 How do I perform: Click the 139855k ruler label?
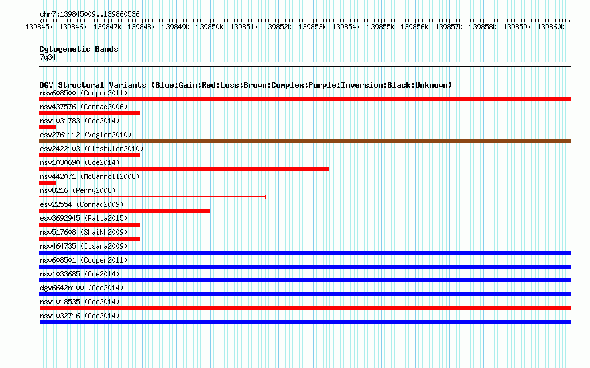coord(381,27)
